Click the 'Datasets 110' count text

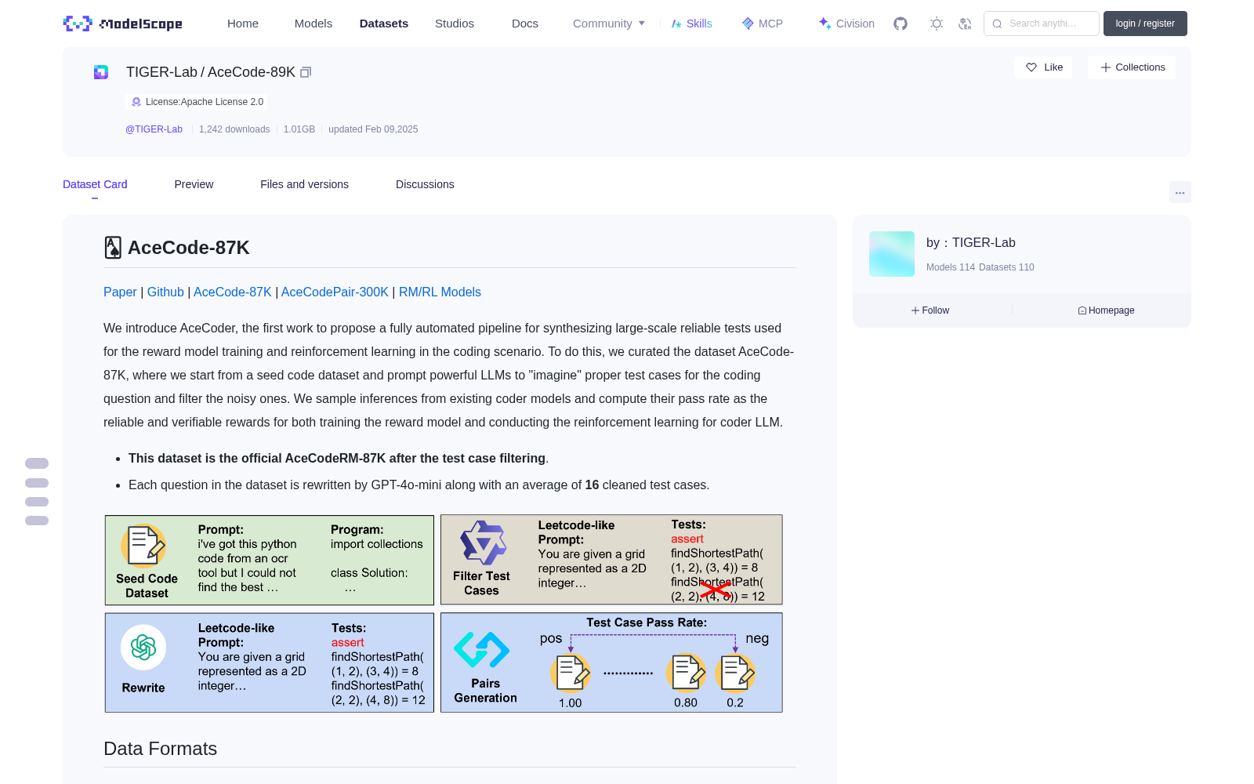[x=1006, y=267]
